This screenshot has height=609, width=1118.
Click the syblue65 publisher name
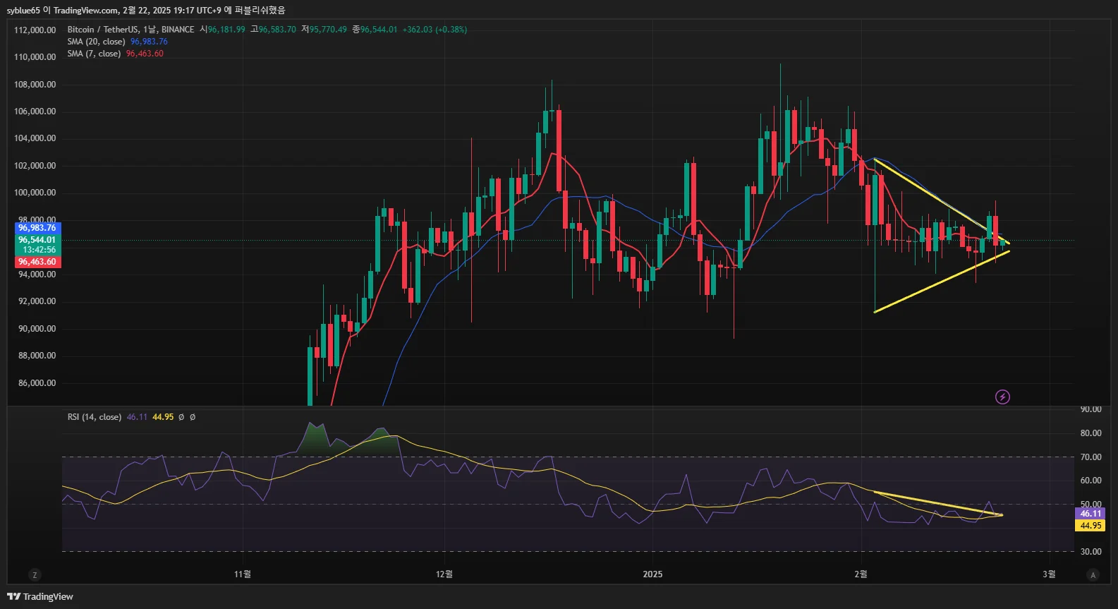(x=23, y=10)
